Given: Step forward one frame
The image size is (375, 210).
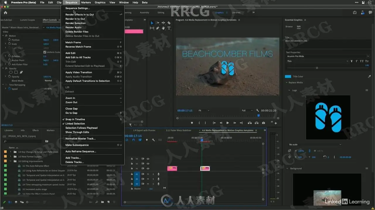Looking at the screenshot, I should [235, 123].
